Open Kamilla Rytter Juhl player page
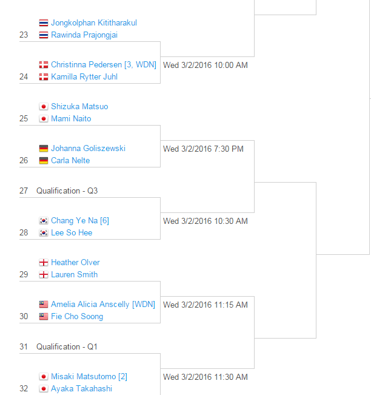The image size is (371, 395). click(x=84, y=77)
